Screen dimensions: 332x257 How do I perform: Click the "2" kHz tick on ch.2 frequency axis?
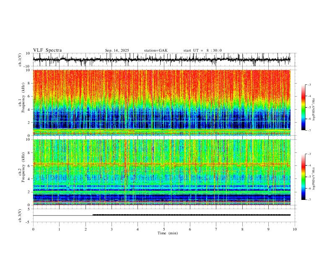click(x=29, y=192)
